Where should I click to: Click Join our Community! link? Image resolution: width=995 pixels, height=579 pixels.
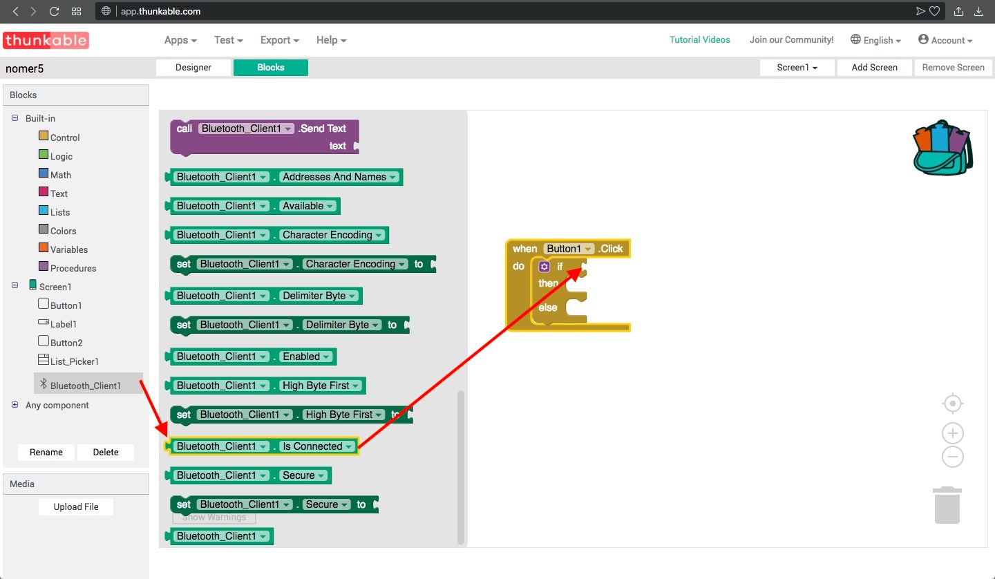(792, 40)
